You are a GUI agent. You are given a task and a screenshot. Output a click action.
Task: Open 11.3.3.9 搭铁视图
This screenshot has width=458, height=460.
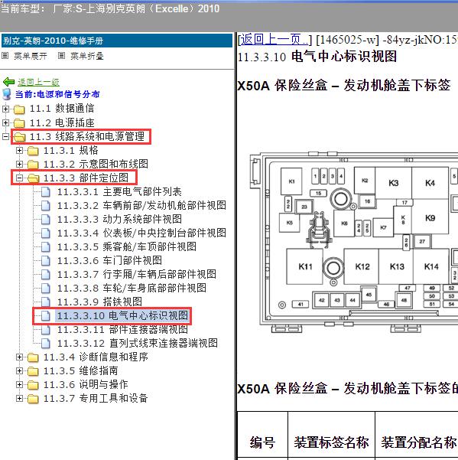[x=99, y=302]
